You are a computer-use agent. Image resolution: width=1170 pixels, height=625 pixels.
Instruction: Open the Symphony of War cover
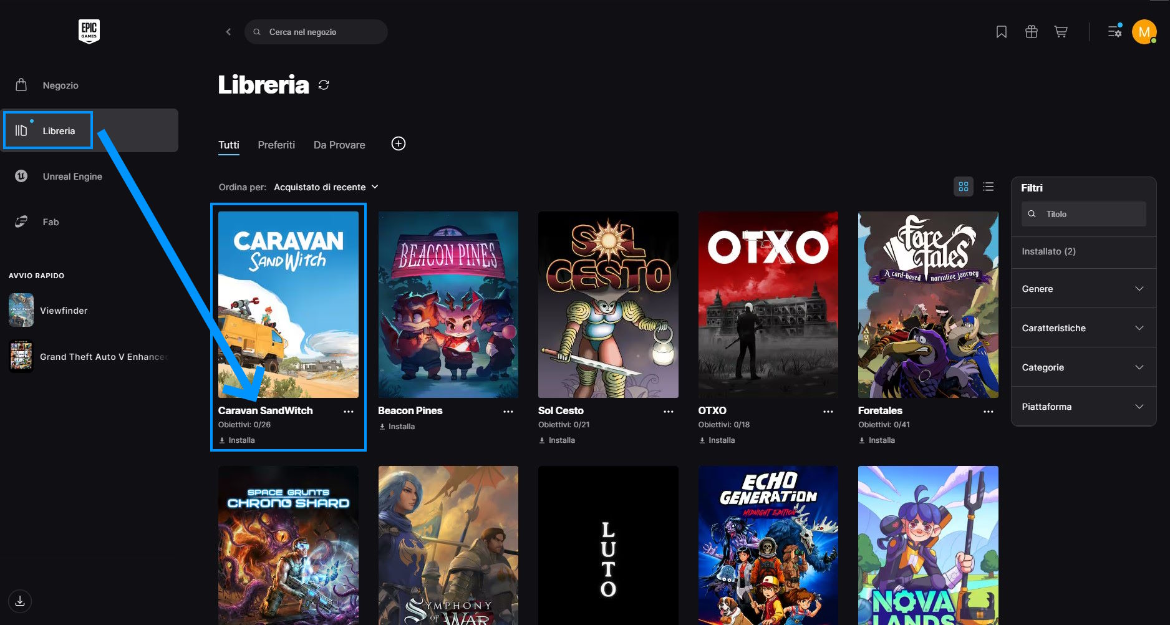[x=448, y=545]
